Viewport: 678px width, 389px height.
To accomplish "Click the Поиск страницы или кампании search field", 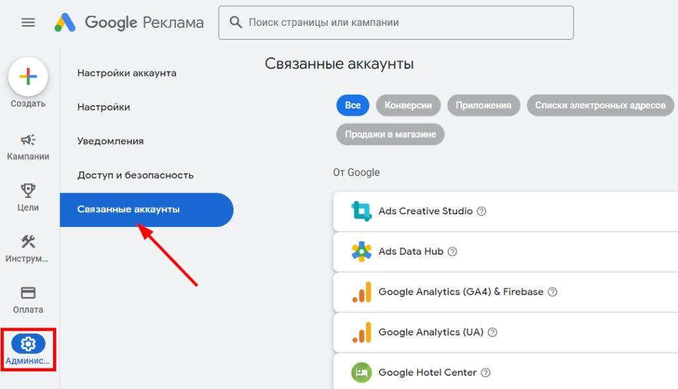I will [395, 22].
